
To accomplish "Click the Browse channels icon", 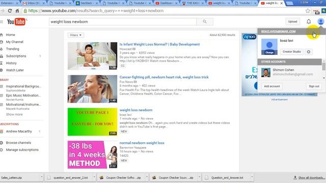I will 2,143.
